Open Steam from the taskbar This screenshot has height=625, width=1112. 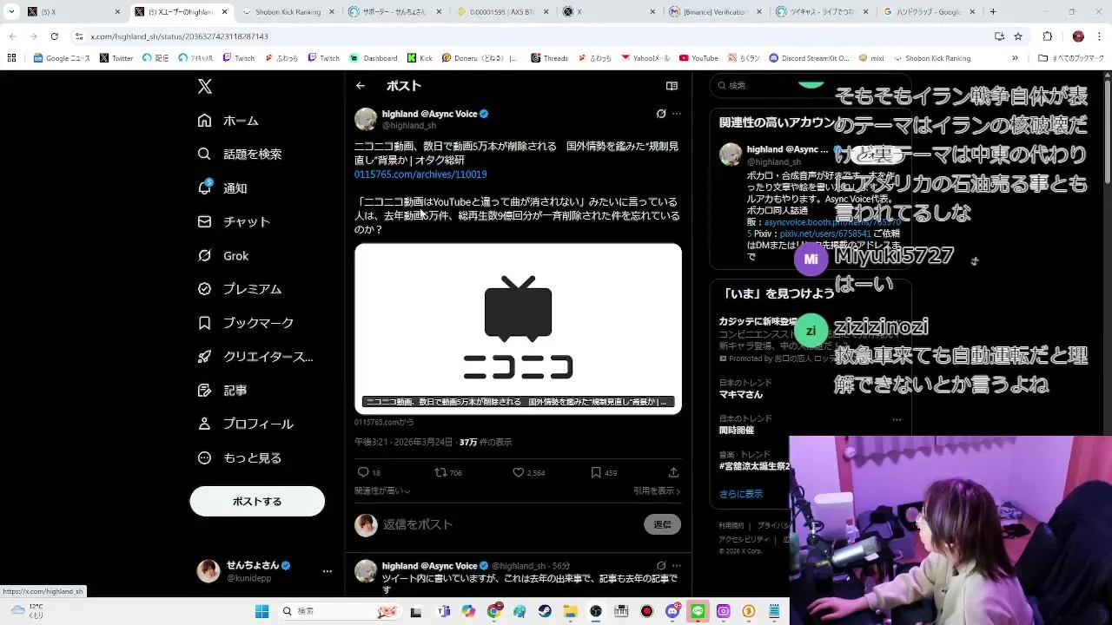coord(545,611)
